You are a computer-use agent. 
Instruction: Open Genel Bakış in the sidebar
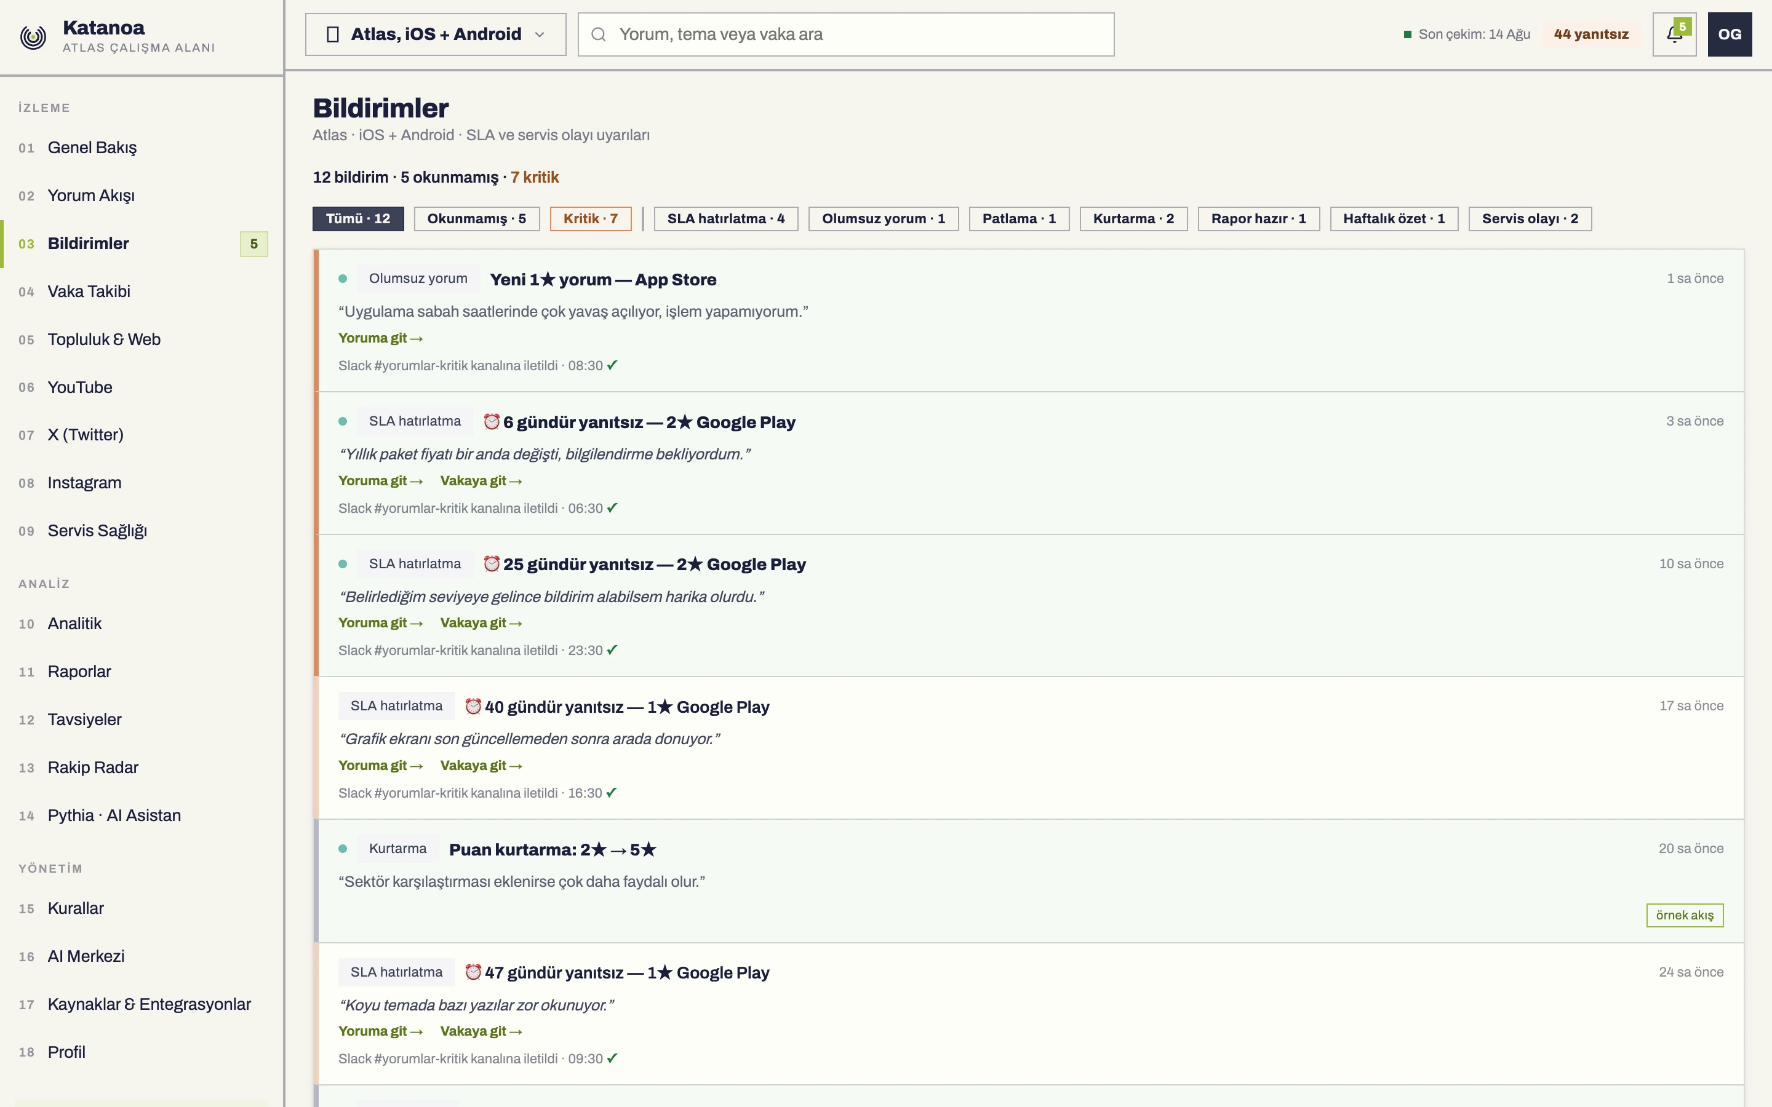[142, 148]
